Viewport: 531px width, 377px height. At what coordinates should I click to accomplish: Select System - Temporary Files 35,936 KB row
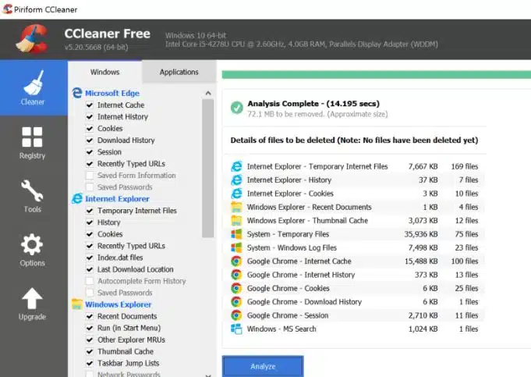click(x=355, y=234)
